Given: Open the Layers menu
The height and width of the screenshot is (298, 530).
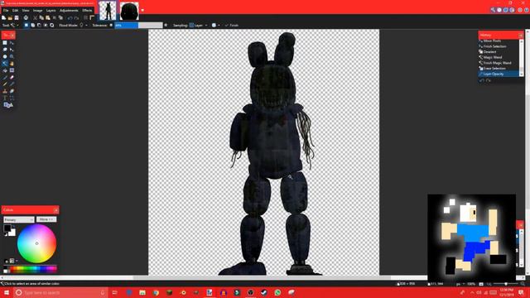Looking at the screenshot, I should (51, 11).
